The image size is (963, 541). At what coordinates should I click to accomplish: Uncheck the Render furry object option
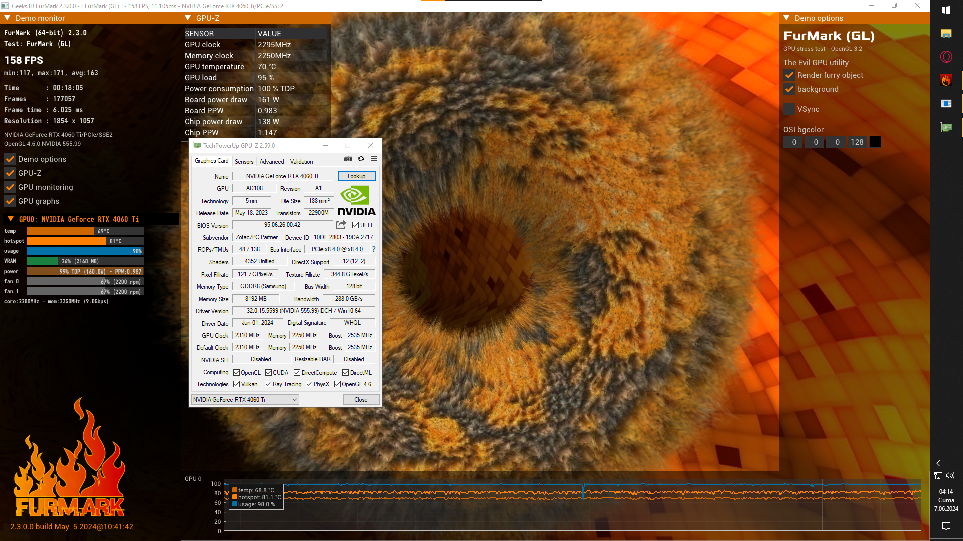(x=789, y=75)
